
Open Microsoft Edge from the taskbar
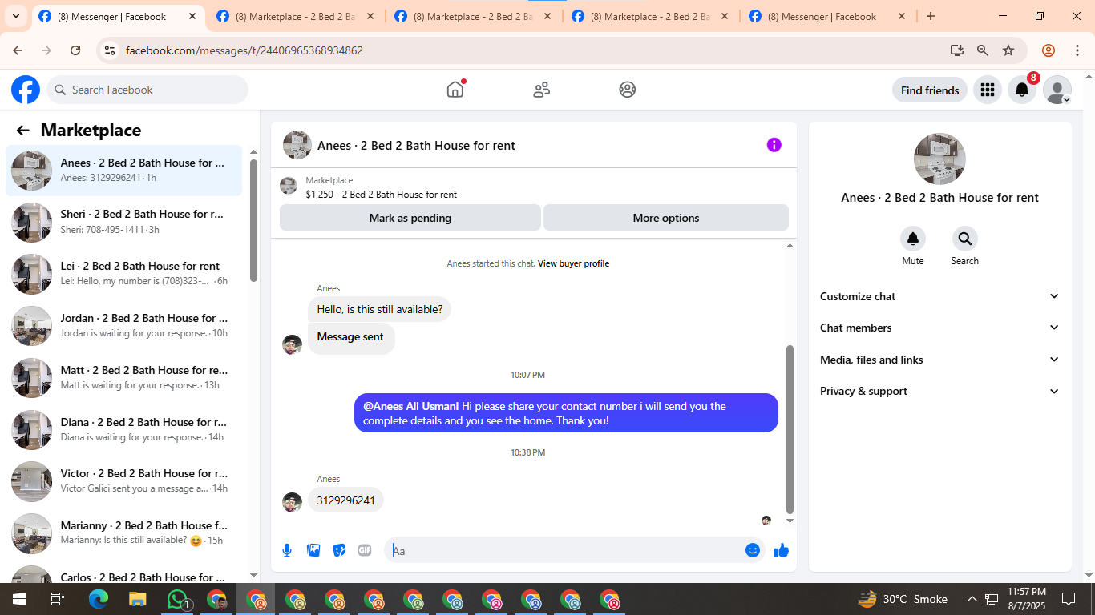click(99, 599)
